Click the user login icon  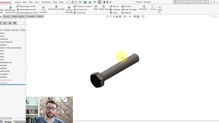211,2
